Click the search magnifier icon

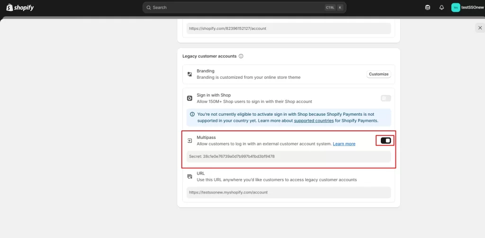(x=148, y=8)
